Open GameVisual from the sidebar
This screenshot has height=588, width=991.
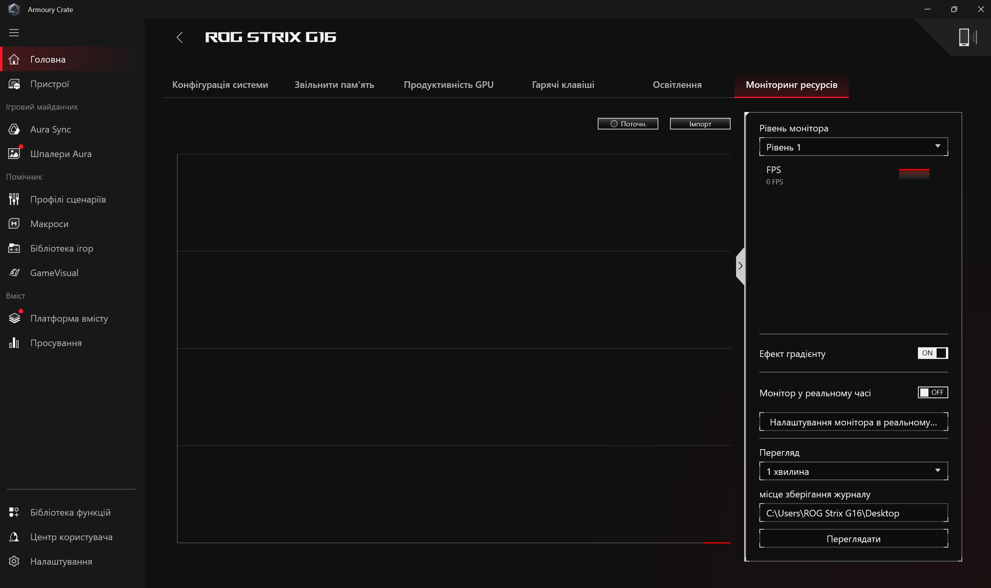tap(54, 273)
